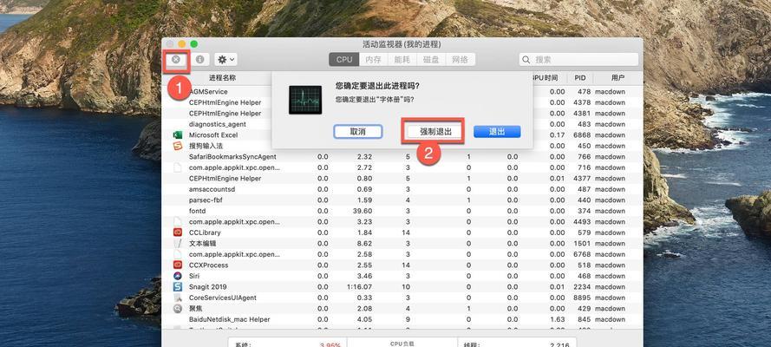
Task: Select the Siri process name
Action: coord(194,276)
